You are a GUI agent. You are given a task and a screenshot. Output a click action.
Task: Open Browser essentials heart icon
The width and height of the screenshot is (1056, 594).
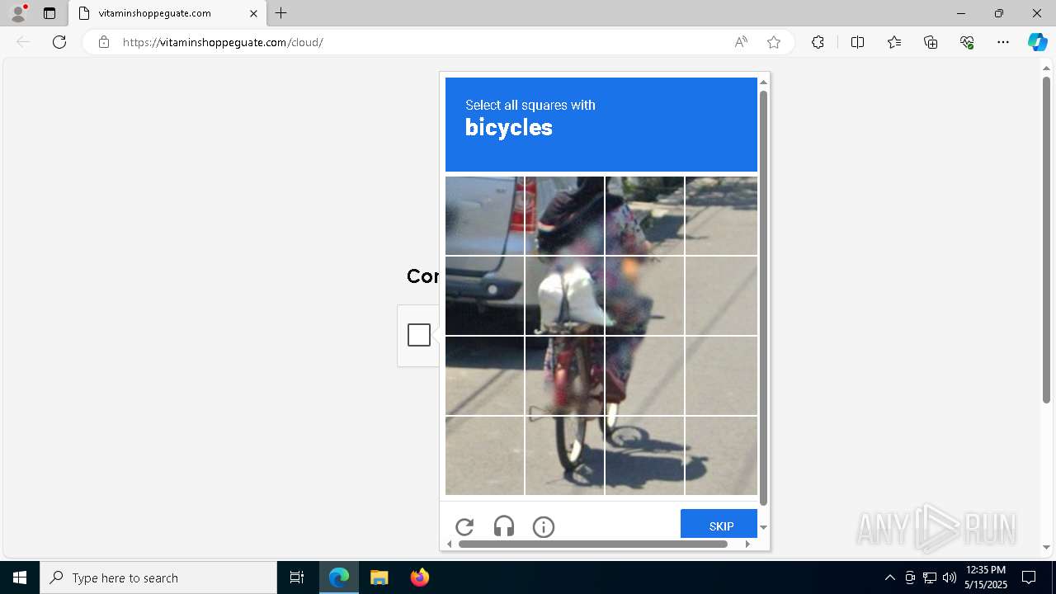tap(967, 42)
